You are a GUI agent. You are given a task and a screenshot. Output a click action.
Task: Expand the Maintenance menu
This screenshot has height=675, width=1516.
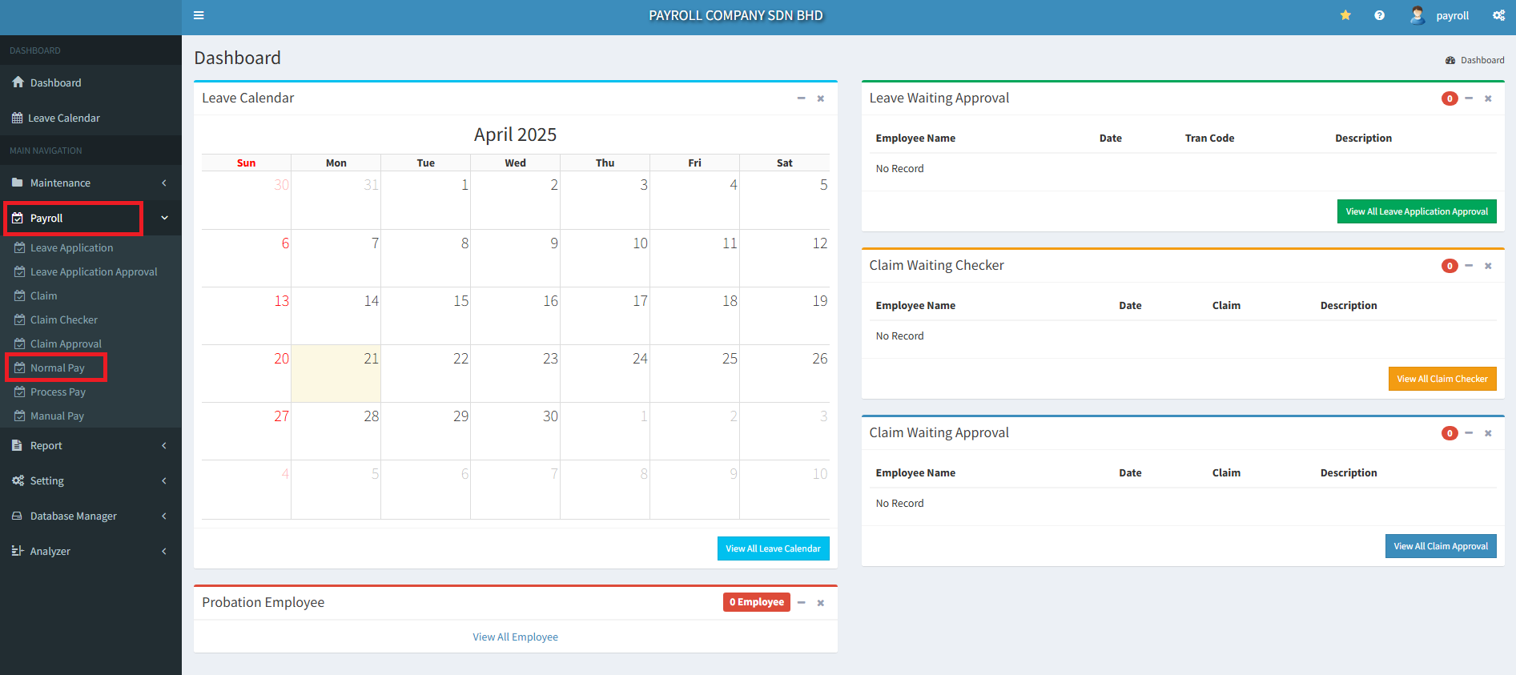coord(90,183)
